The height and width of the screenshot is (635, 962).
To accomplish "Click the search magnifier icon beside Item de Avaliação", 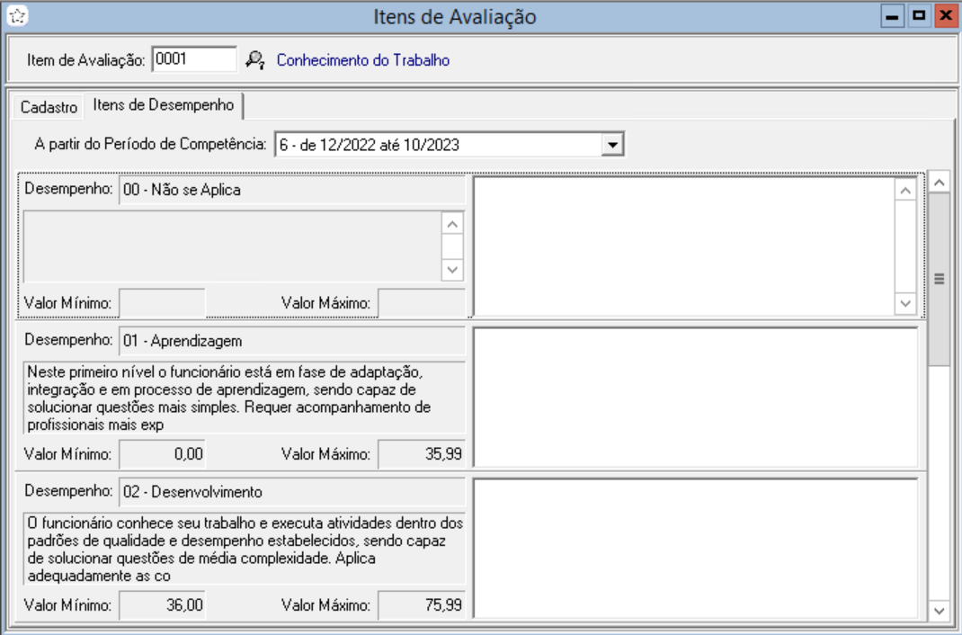I will coord(254,60).
